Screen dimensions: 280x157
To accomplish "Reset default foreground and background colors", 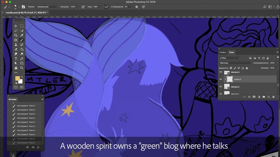I will pos(16,83).
